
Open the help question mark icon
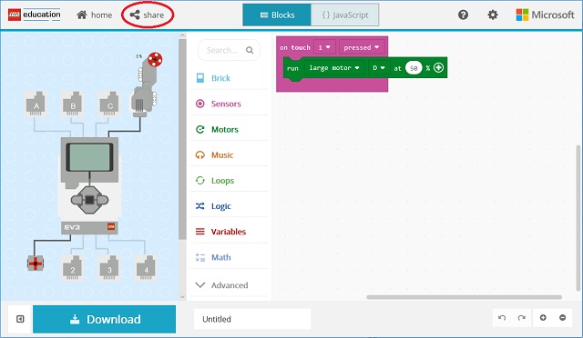pyautogui.click(x=463, y=15)
